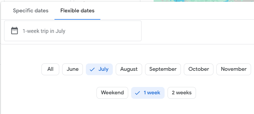Select the Flexible dates tab
Image resolution: width=254 pixels, height=114 pixels.
tap(77, 11)
